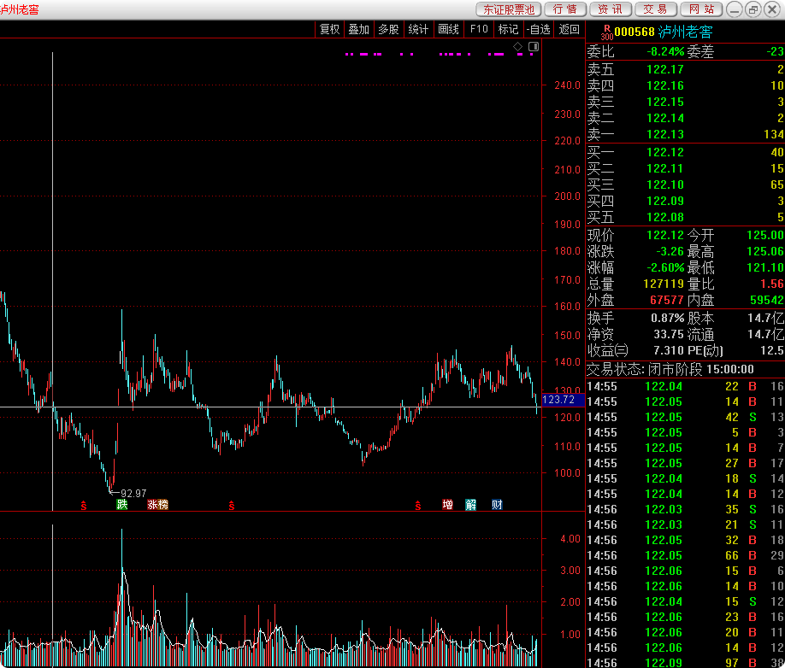The height and width of the screenshot is (668, 785).
Task: Click the R300 margin index badge
Action: click(607, 32)
